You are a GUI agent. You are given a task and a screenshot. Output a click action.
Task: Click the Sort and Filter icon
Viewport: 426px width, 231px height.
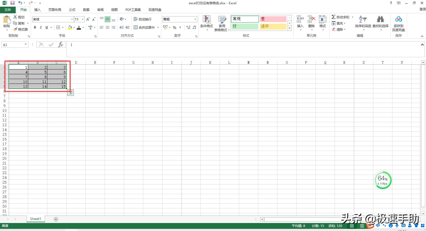tap(363, 20)
